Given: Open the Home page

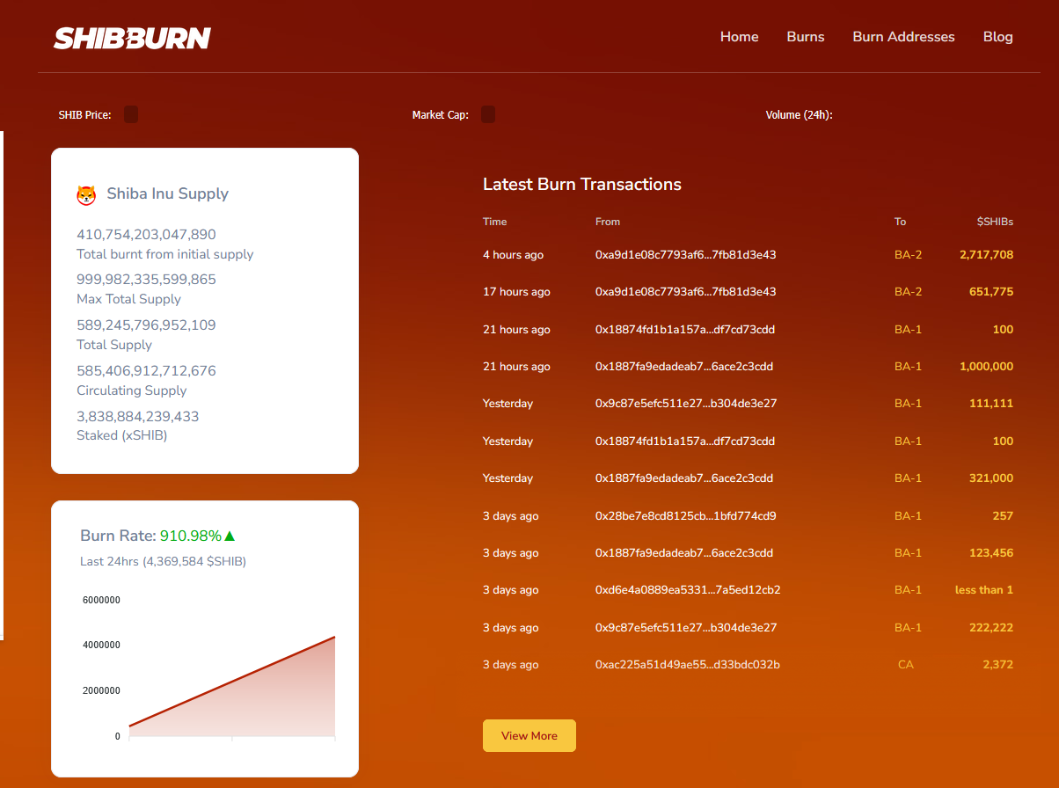Looking at the screenshot, I should click(739, 37).
